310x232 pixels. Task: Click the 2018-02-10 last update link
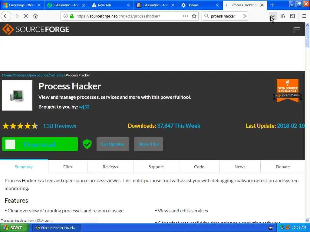[x=291, y=126]
